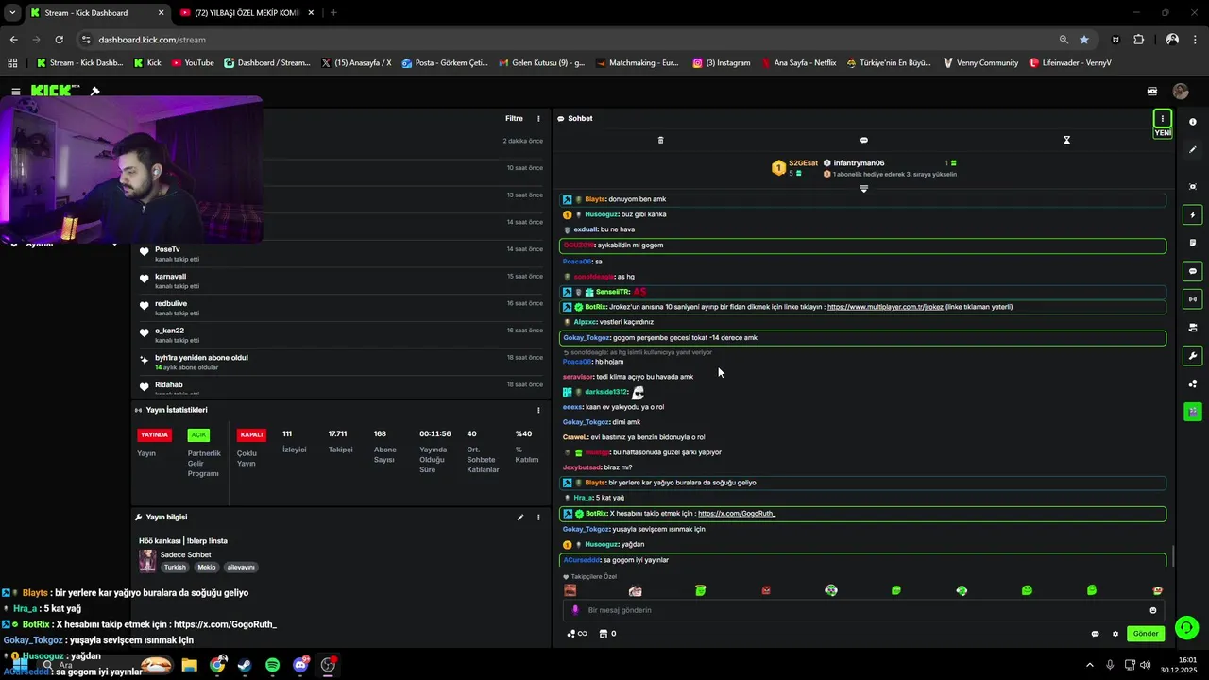The width and height of the screenshot is (1209, 680).
Task: Select the PoseTv follow activity row
Action: pos(341,254)
